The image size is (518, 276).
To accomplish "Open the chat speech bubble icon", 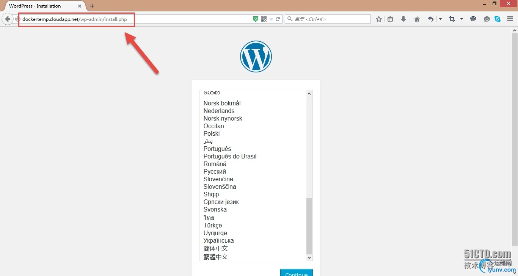I will pos(473,19).
